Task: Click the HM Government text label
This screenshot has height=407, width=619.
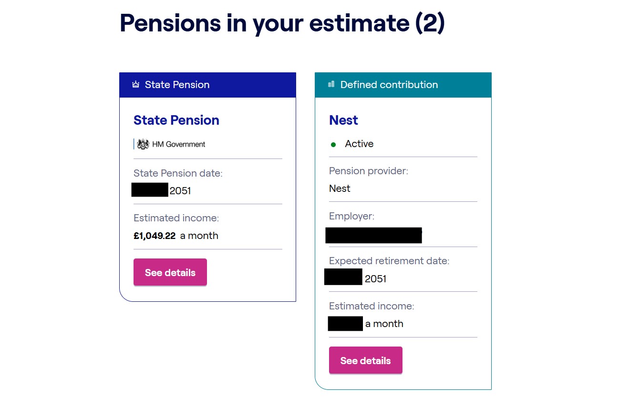Action: (179, 144)
